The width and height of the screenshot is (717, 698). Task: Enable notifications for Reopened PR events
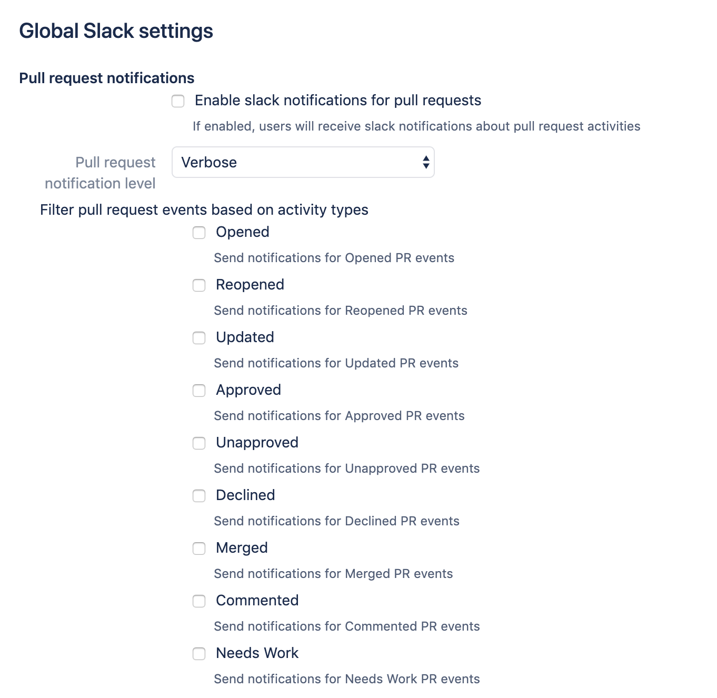pyautogui.click(x=199, y=285)
